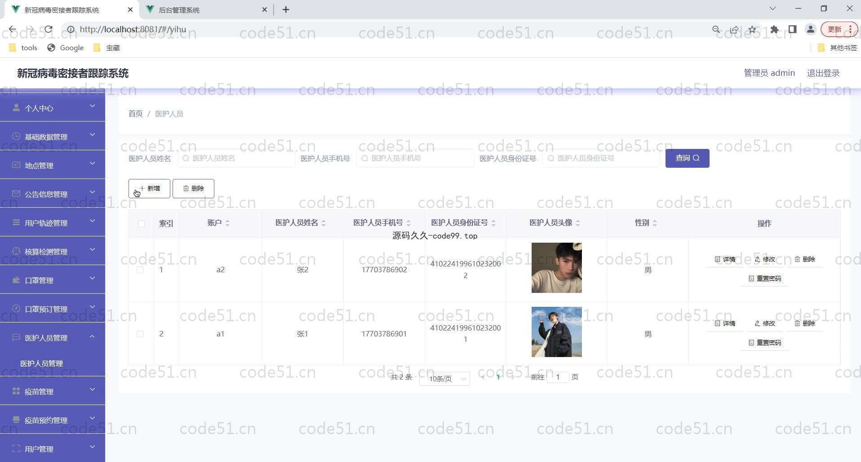Click the 删除 batch delete button above the table

pos(193,188)
